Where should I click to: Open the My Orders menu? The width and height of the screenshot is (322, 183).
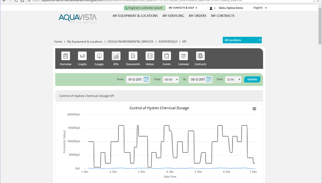pyautogui.click(x=198, y=16)
